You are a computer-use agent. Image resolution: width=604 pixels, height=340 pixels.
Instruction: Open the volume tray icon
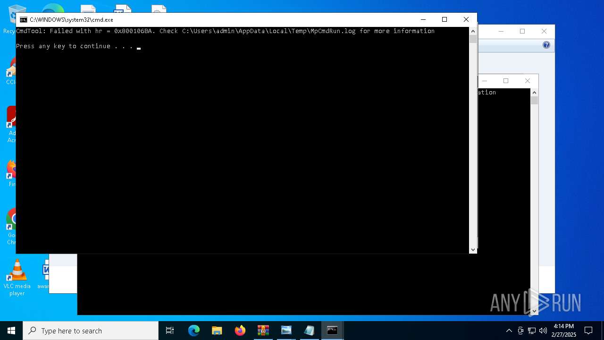click(543, 331)
